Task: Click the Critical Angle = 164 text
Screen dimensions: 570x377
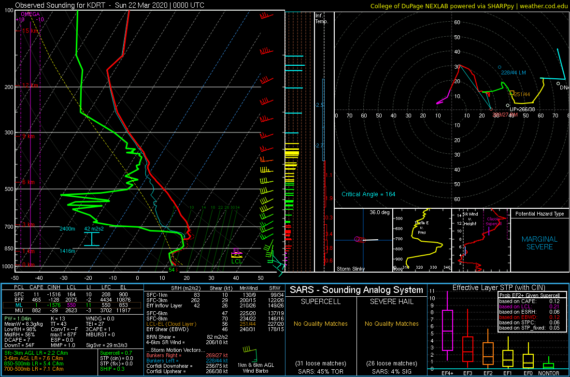Action: click(x=368, y=194)
